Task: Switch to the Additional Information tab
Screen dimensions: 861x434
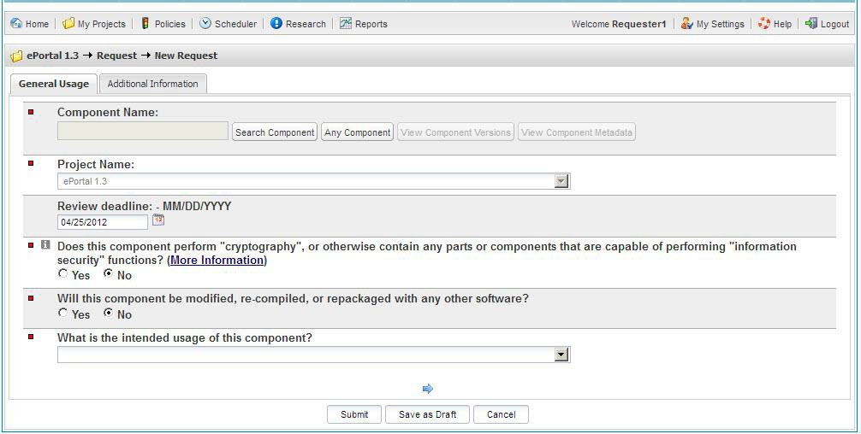Action: pyautogui.click(x=152, y=84)
